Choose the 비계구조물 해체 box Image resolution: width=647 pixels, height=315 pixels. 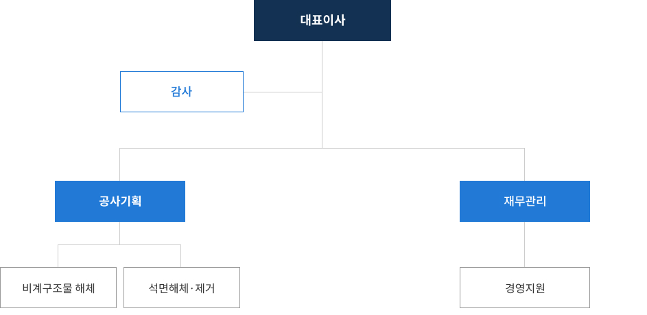[x=58, y=288]
